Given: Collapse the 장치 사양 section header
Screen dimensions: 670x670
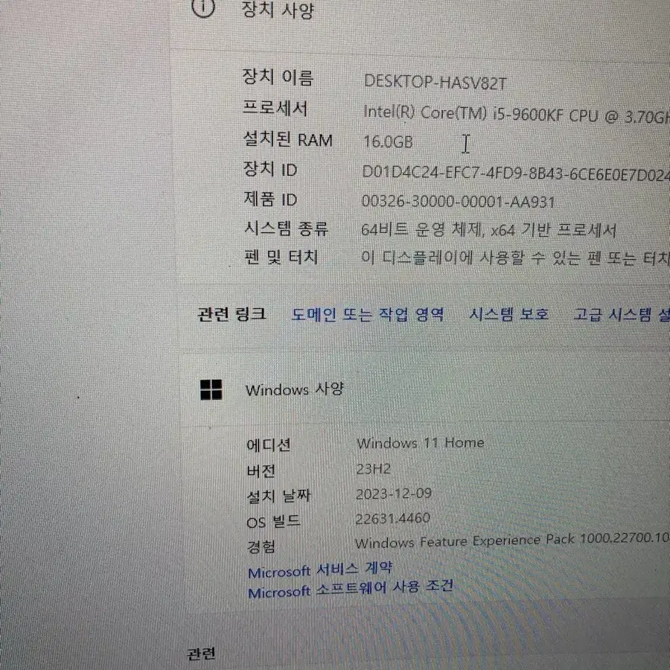Looking at the screenshot, I should click(x=421, y=10).
